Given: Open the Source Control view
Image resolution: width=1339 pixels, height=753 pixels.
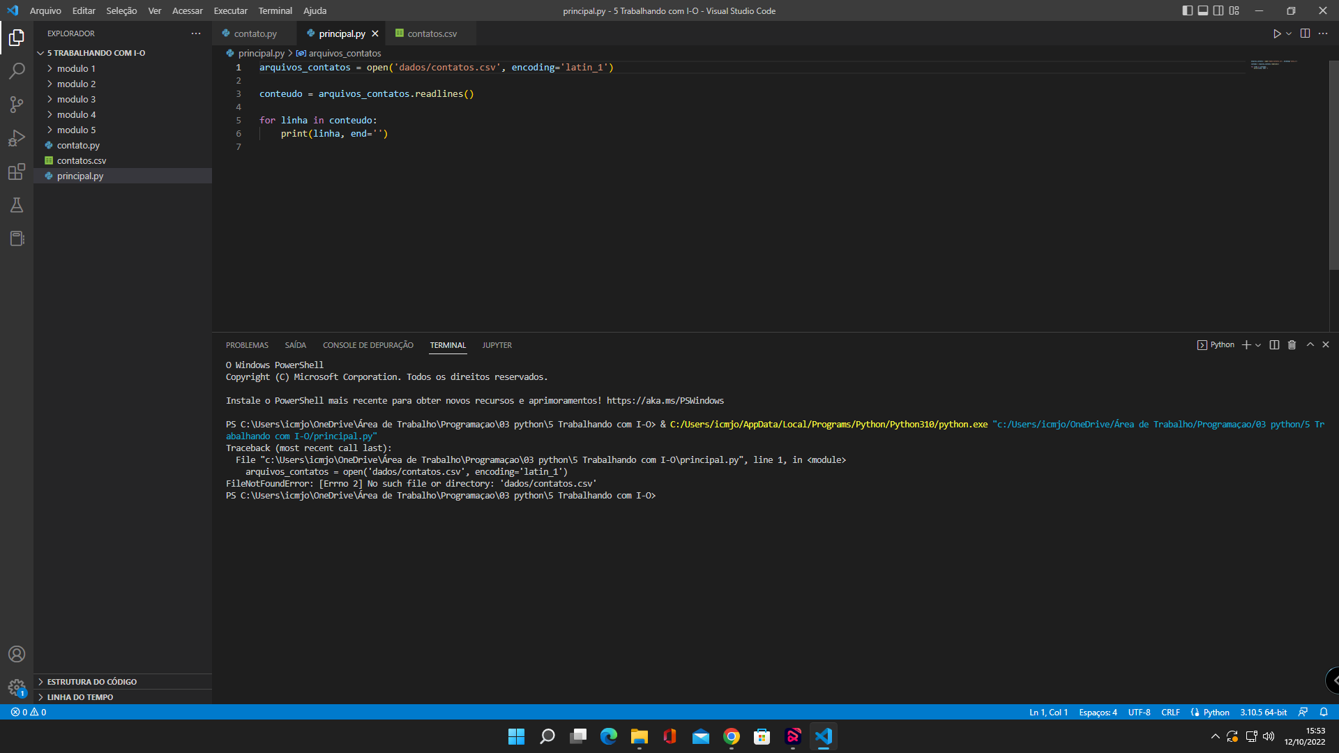Looking at the screenshot, I should pos(17,105).
